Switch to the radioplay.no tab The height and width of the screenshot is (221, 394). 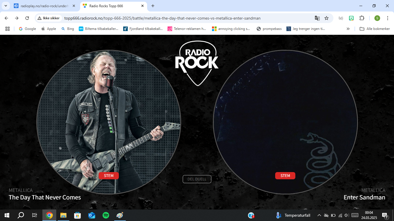coord(45,6)
